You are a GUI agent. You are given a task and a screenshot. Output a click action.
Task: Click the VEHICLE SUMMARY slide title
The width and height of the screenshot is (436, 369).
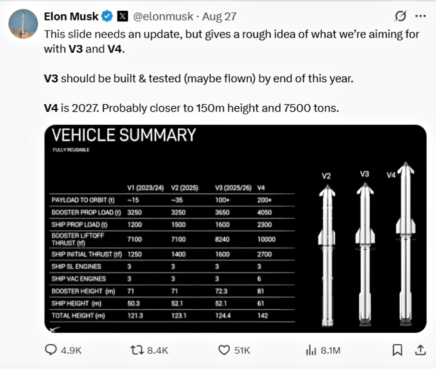pyautogui.click(x=124, y=135)
